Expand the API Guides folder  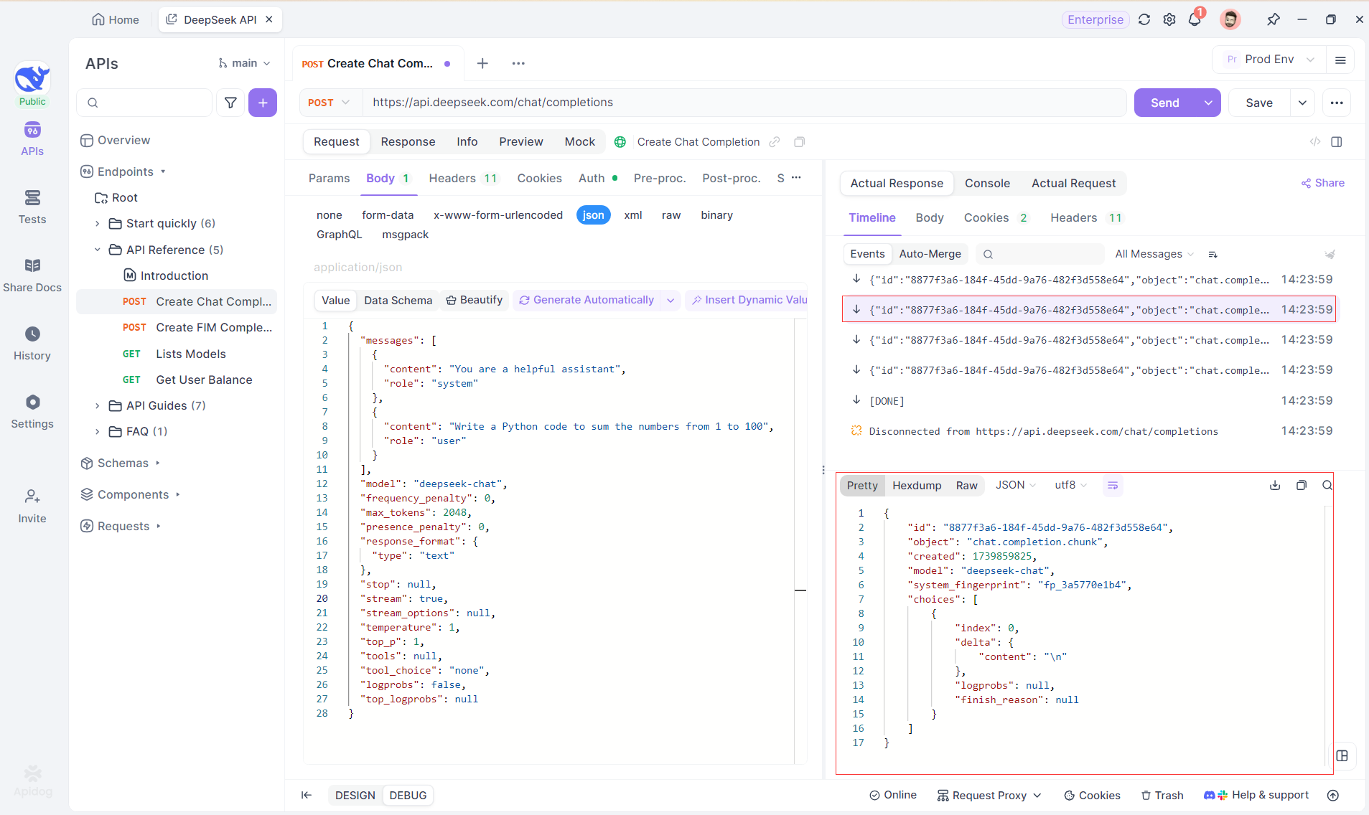click(x=98, y=406)
